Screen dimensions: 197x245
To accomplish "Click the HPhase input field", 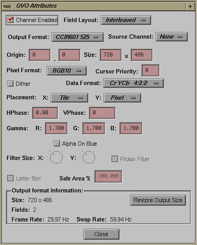I will point(45,113).
